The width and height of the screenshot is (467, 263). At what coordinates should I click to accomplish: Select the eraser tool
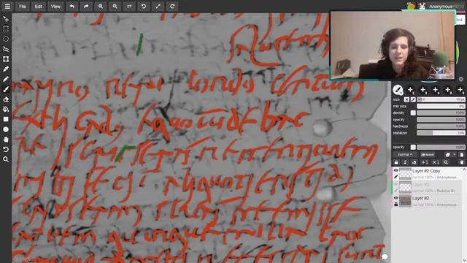(x=6, y=99)
